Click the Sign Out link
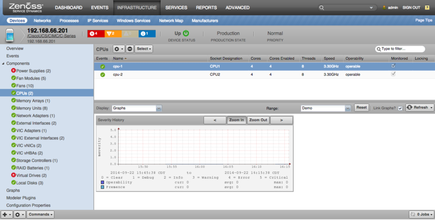 click(411, 8)
